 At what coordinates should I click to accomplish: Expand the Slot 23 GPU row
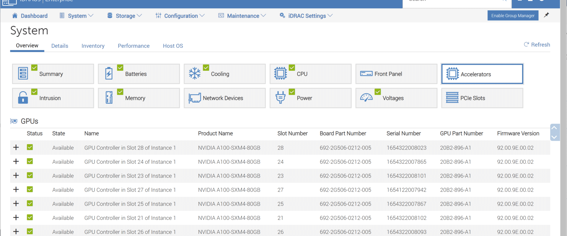click(16, 175)
